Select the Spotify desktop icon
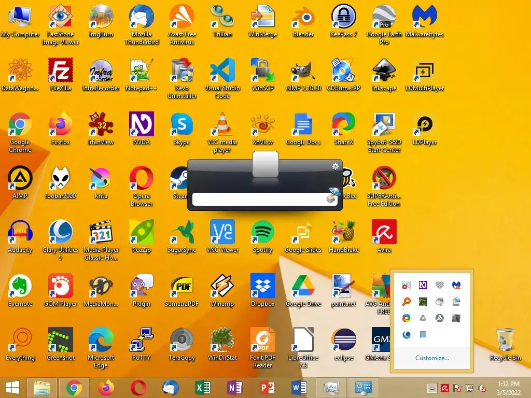Image resolution: width=531 pixels, height=398 pixels. [x=262, y=236]
